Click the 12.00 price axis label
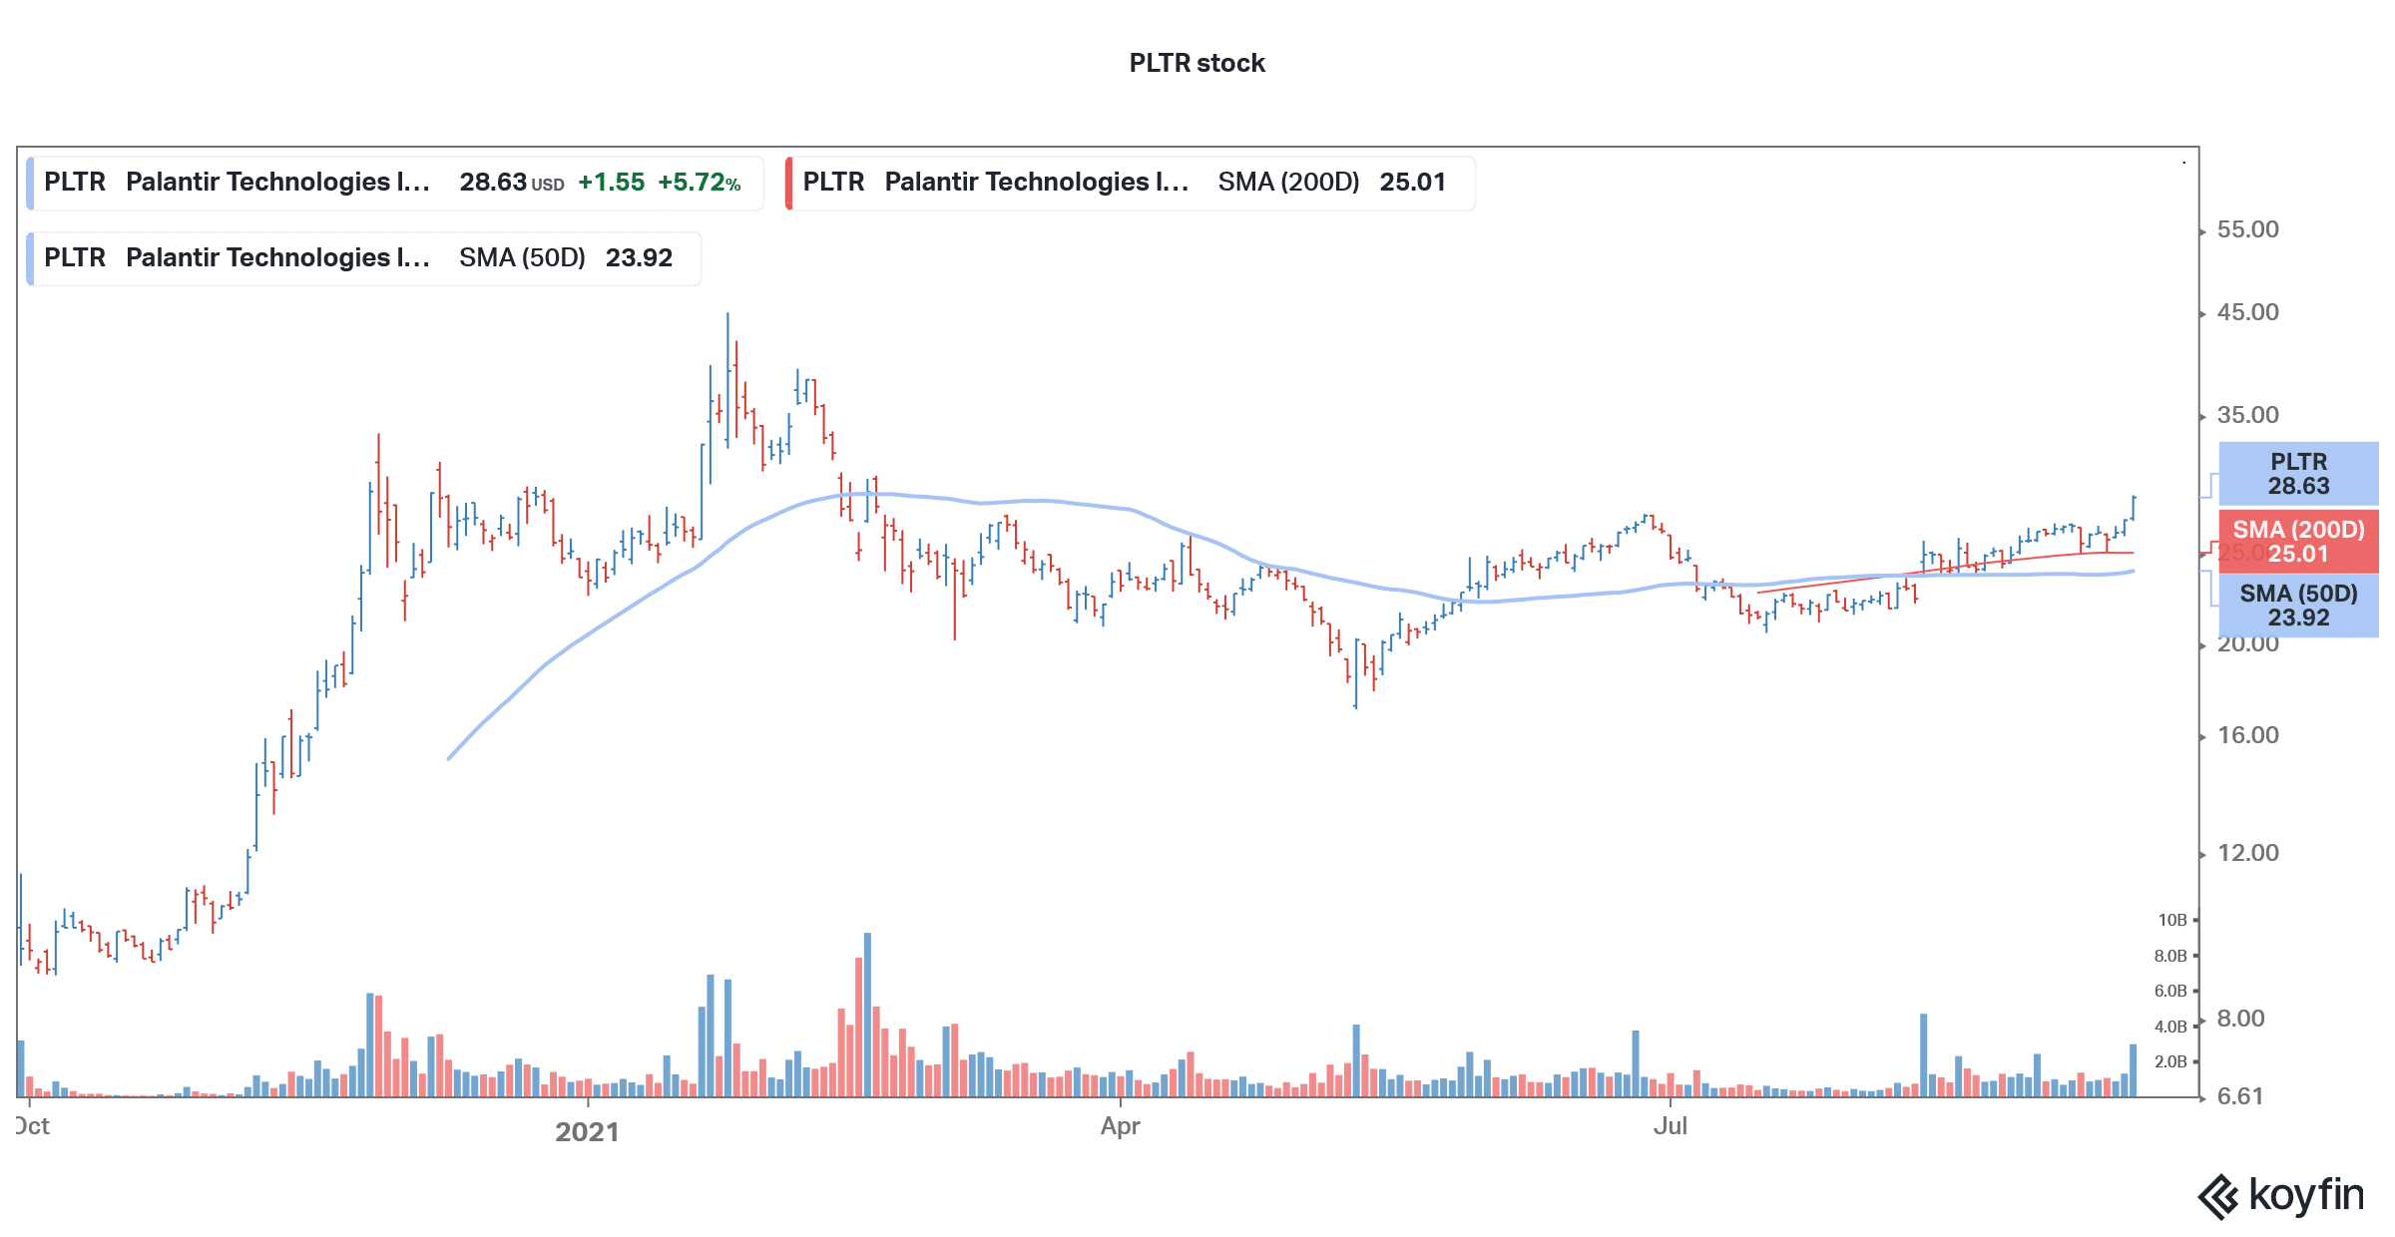The height and width of the screenshot is (1237, 2395). click(x=2247, y=853)
